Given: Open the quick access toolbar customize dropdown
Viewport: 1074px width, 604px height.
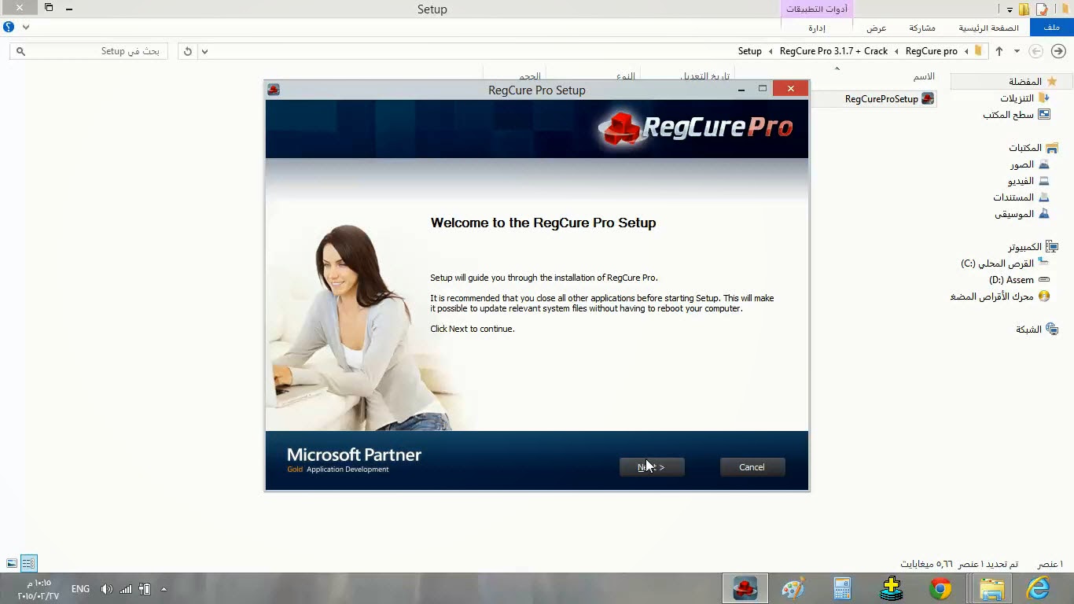Looking at the screenshot, I should pyautogui.click(x=1010, y=10).
